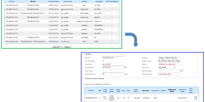The image size is (205, 102).
Task: Tick VAT Included for PO/NB/021226
Action: click(112, 37)
